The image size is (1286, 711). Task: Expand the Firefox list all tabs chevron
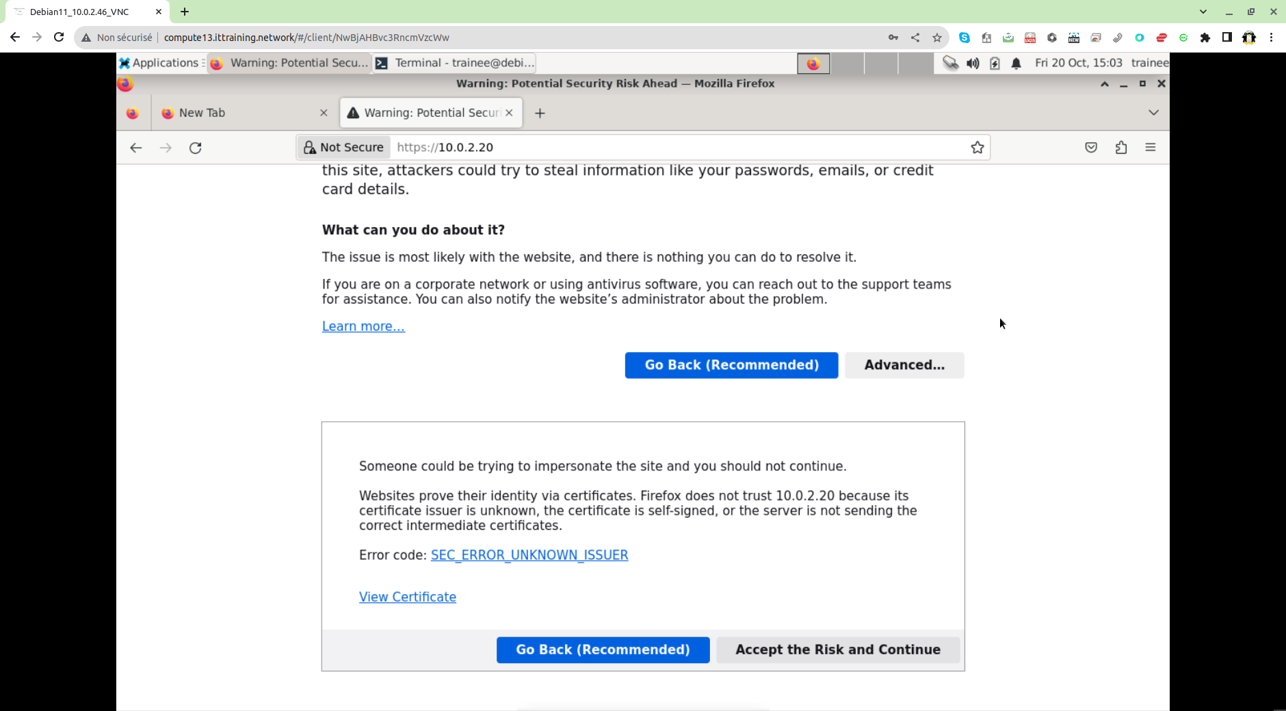click(1153, 113)
